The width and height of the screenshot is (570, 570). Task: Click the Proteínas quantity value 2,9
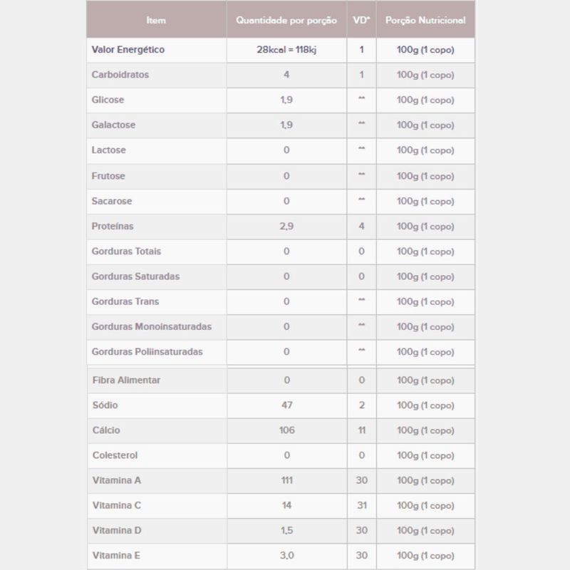pos(286,226)
